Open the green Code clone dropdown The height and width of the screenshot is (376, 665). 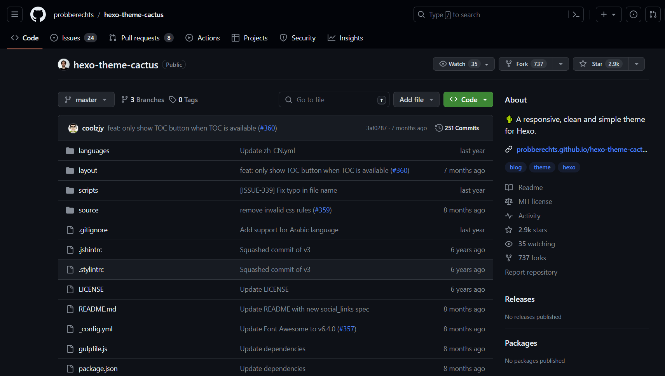(x=468, y=99)
